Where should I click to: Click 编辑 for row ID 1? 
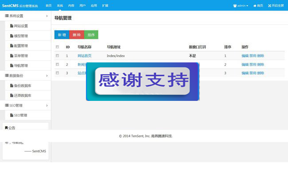point(245,56)
